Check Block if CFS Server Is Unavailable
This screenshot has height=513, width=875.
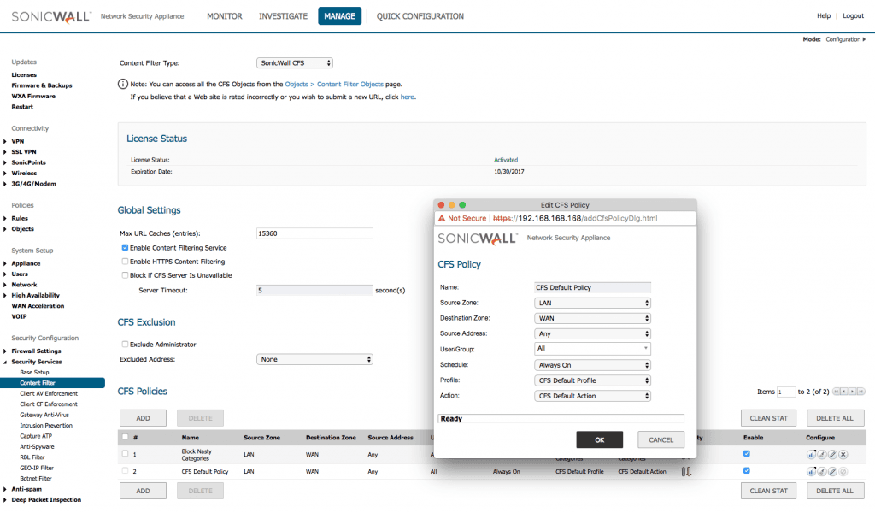pyautogui.click(x=125, y=275)
